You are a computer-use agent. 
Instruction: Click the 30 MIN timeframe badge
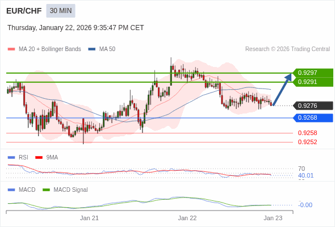[x=61, y=11]
